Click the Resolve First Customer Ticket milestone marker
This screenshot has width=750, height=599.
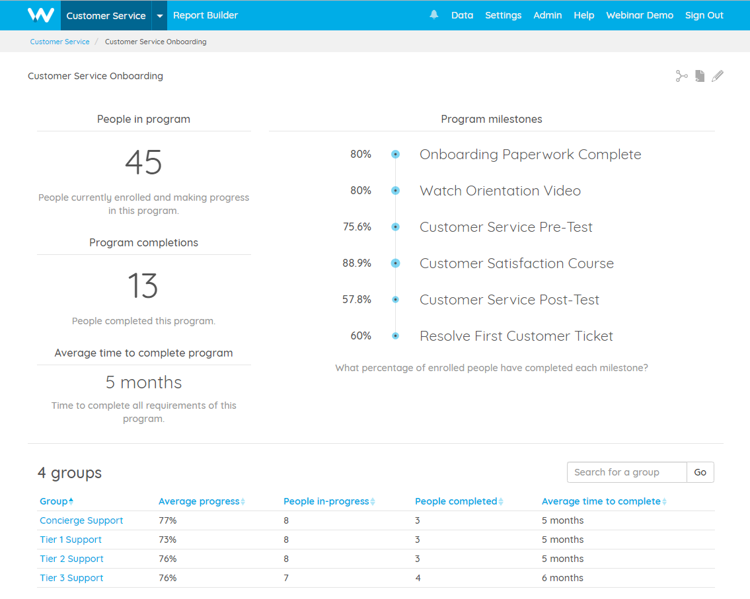point(395,335)
